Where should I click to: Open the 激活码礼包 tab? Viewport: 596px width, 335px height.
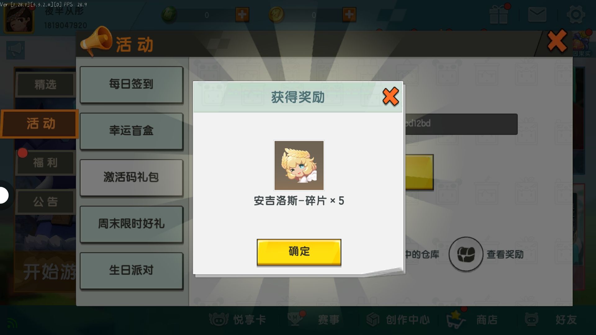tap(131, 177)
